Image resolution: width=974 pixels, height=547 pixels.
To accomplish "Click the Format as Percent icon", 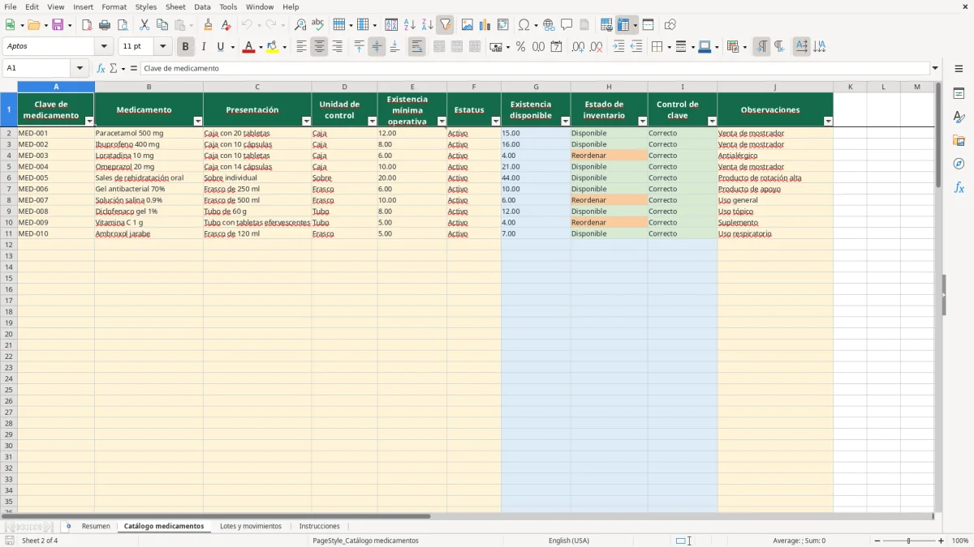I will click(x=520, y=47).
